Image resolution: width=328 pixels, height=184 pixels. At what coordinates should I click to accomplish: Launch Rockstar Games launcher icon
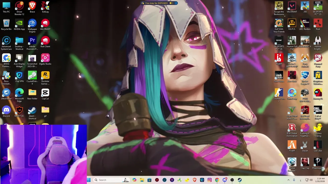45,78
